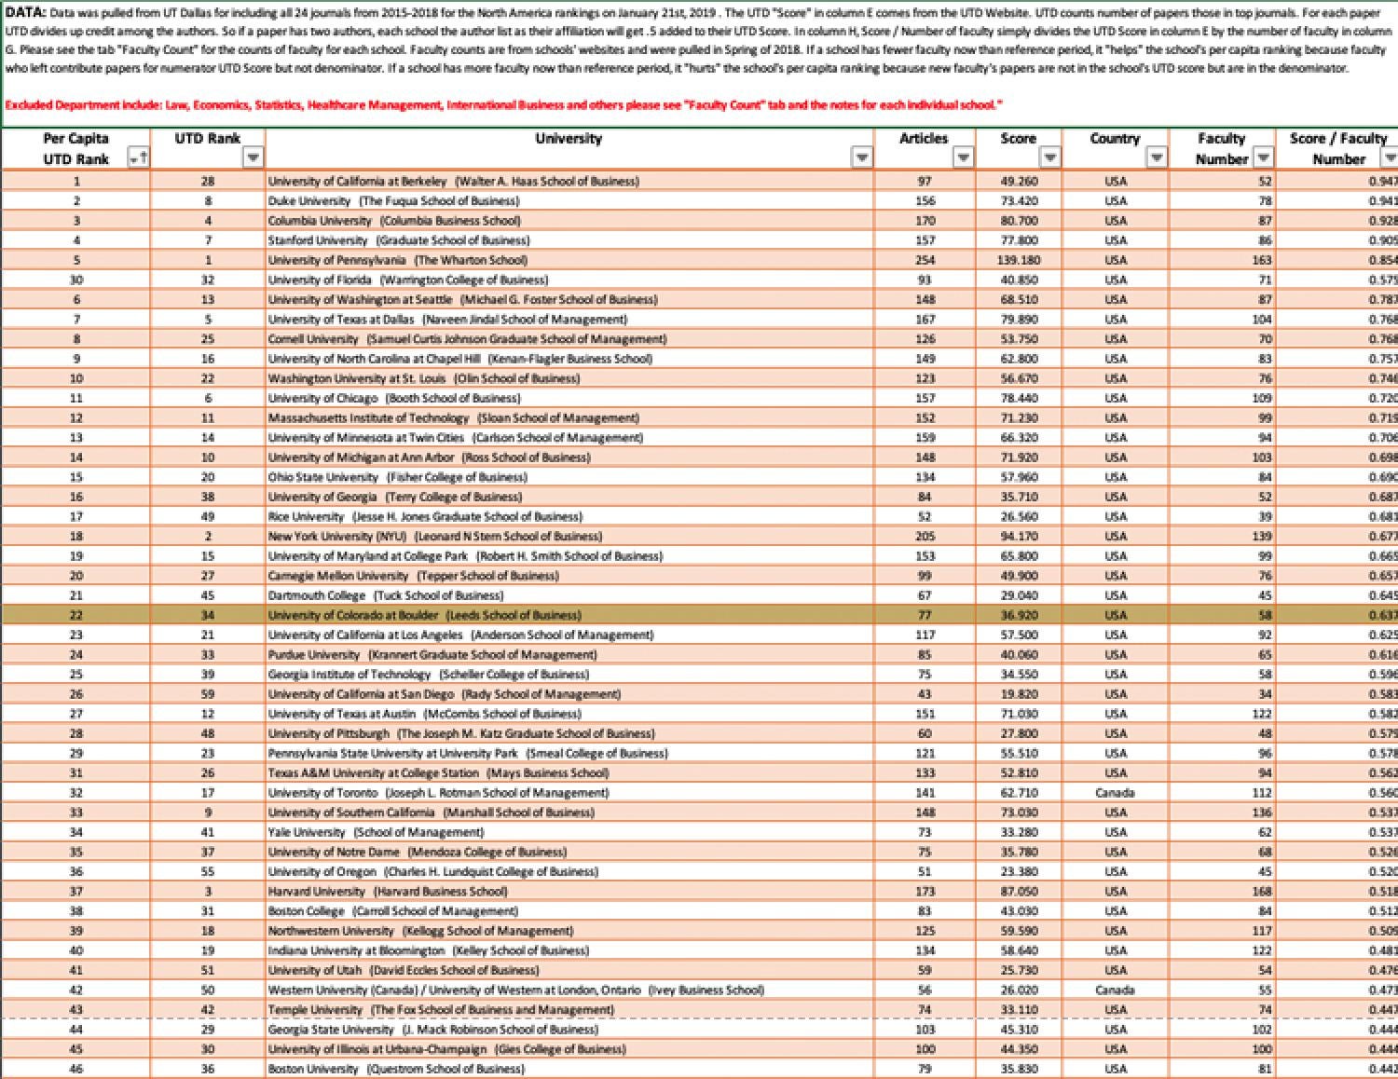Select faculty number 168 in the Harvard row

[1222, 891]
